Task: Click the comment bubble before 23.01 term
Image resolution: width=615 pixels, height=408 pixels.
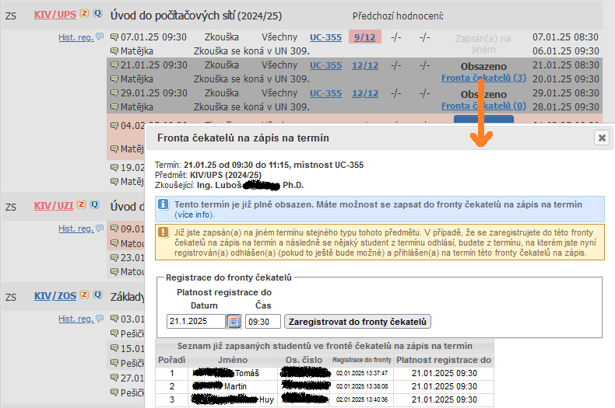Action: click(114, 258)
